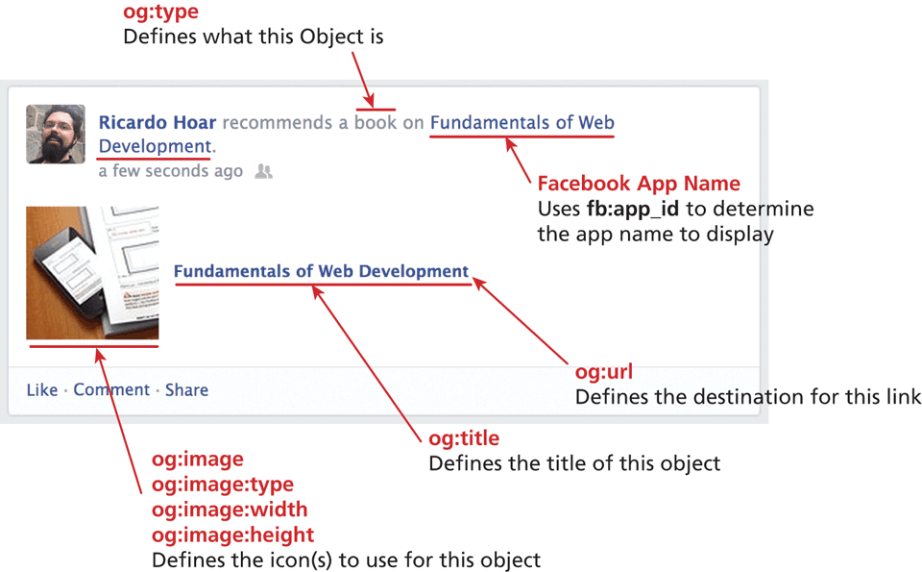
Task: Click the "og:image:width" label
Action: (229, 510)
